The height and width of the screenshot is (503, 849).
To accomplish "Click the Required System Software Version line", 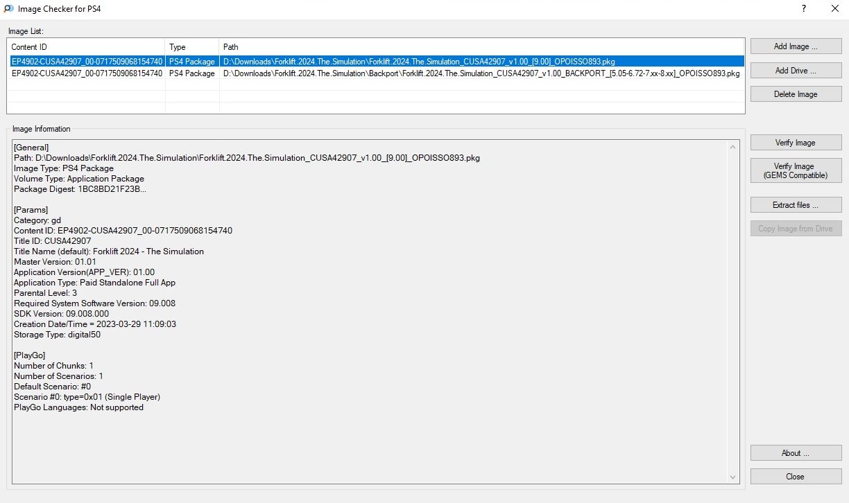I will 95,303.
